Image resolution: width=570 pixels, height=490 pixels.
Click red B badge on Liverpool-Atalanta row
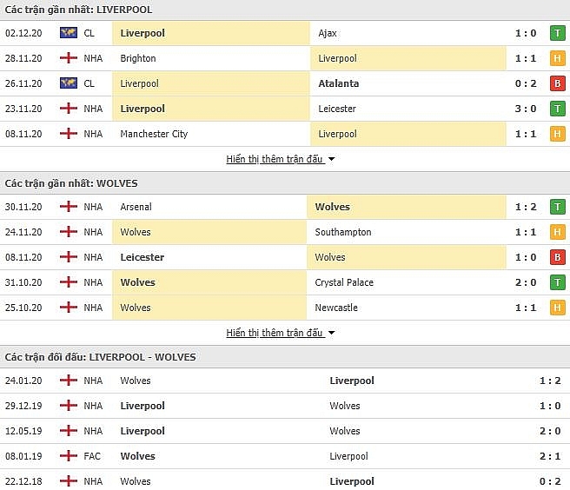click(x=557, y=83)
